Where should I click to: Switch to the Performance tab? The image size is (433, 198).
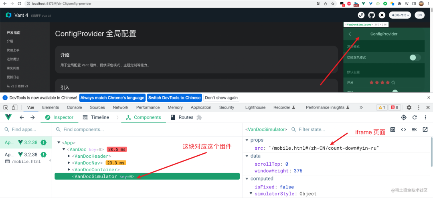point(148,107)
